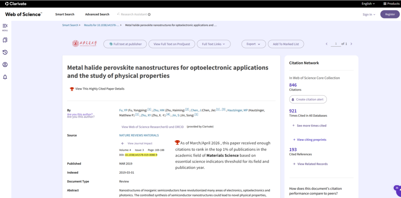Open notifications bell icon in sidebar
The height and width of the screenshot is (198, 401).
click(x=5, y=77)
